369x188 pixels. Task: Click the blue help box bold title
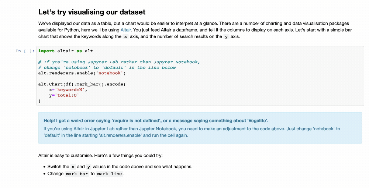click(x=156, y=121)
